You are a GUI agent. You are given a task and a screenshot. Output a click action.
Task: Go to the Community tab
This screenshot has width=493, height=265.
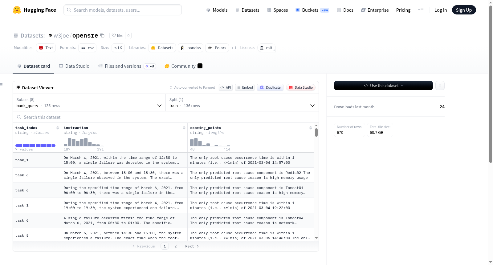(x=184, y=66)
